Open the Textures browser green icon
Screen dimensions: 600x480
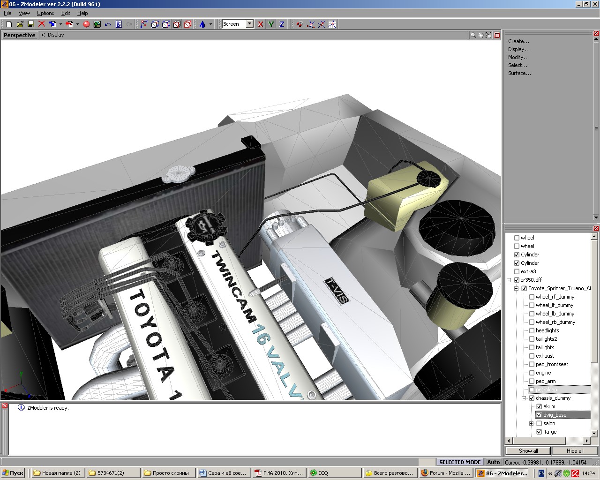click(97, 24)
